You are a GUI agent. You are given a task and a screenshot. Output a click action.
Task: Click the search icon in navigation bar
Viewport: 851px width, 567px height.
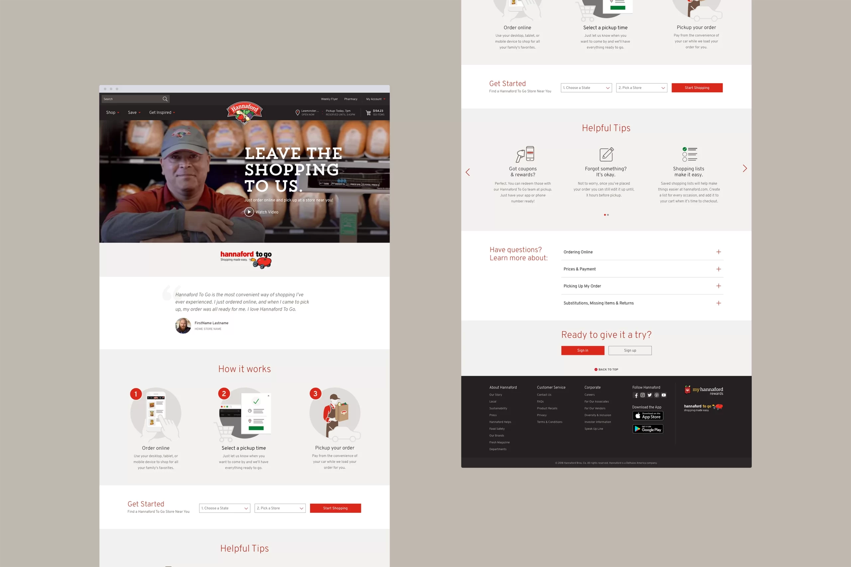point(165,99)
